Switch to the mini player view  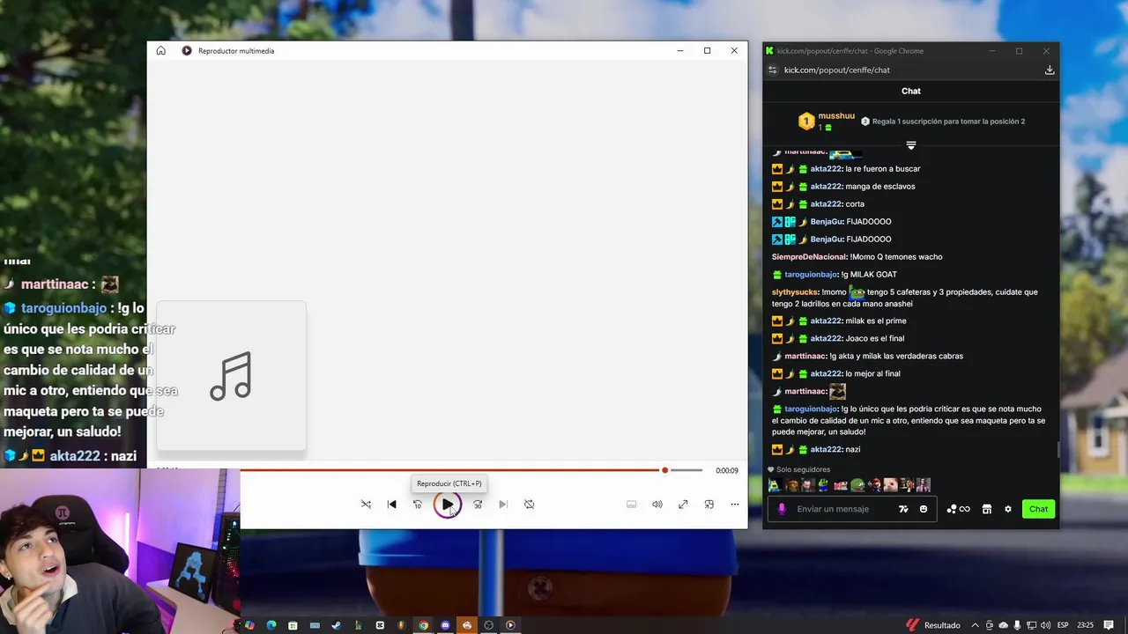709,505
